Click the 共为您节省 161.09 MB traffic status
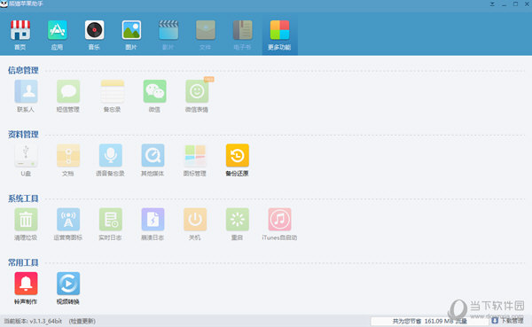This screenshot has height=327, width=532. point(429,321)
